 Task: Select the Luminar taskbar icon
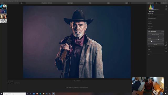(x=54, y=94)
